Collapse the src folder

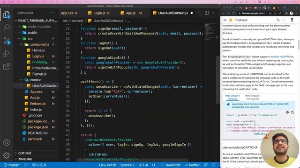[36, 38]
